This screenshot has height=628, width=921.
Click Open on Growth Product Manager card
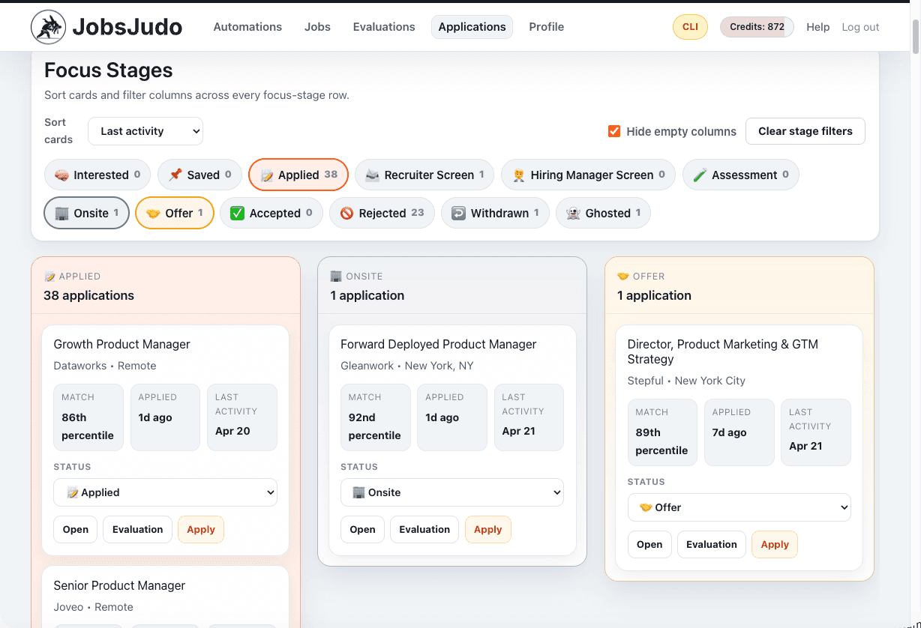pyautogui.click(x=76, y=529)
